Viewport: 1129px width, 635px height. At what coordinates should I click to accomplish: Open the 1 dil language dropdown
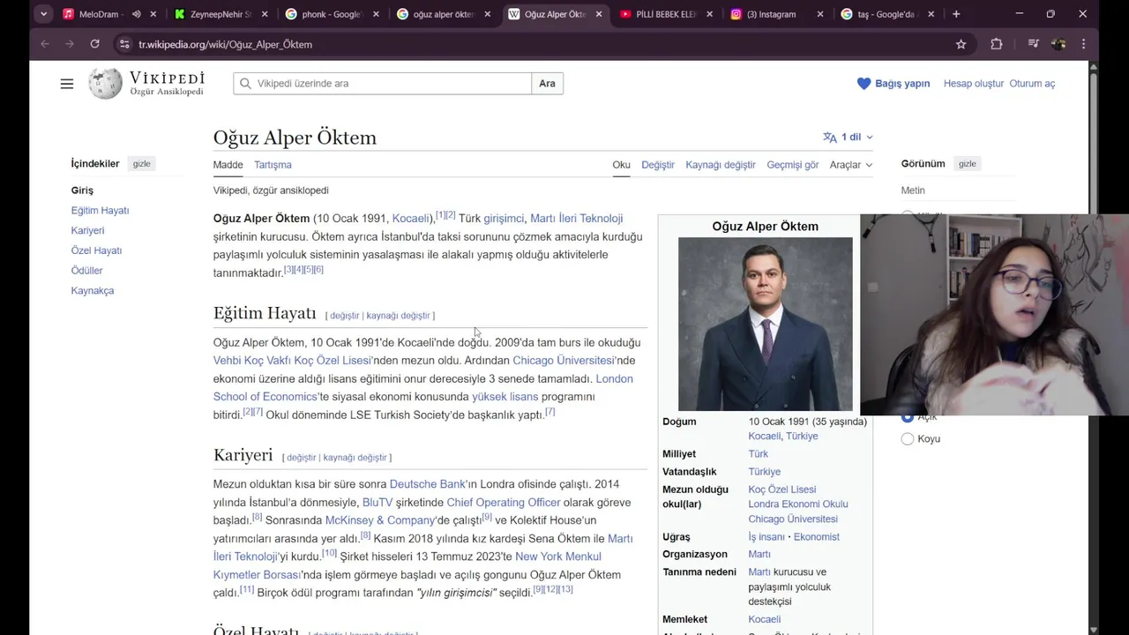tap(848, 137)
